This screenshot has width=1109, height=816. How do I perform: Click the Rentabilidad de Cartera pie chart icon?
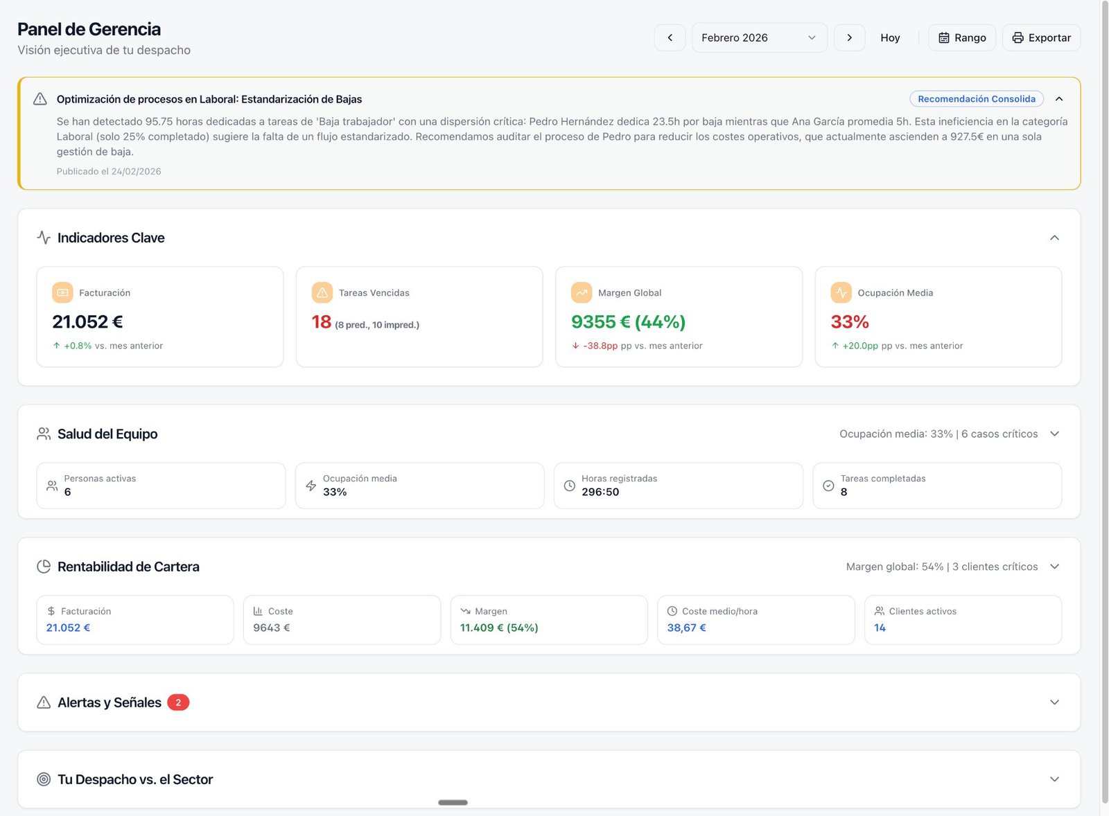(x=44, y=567)
